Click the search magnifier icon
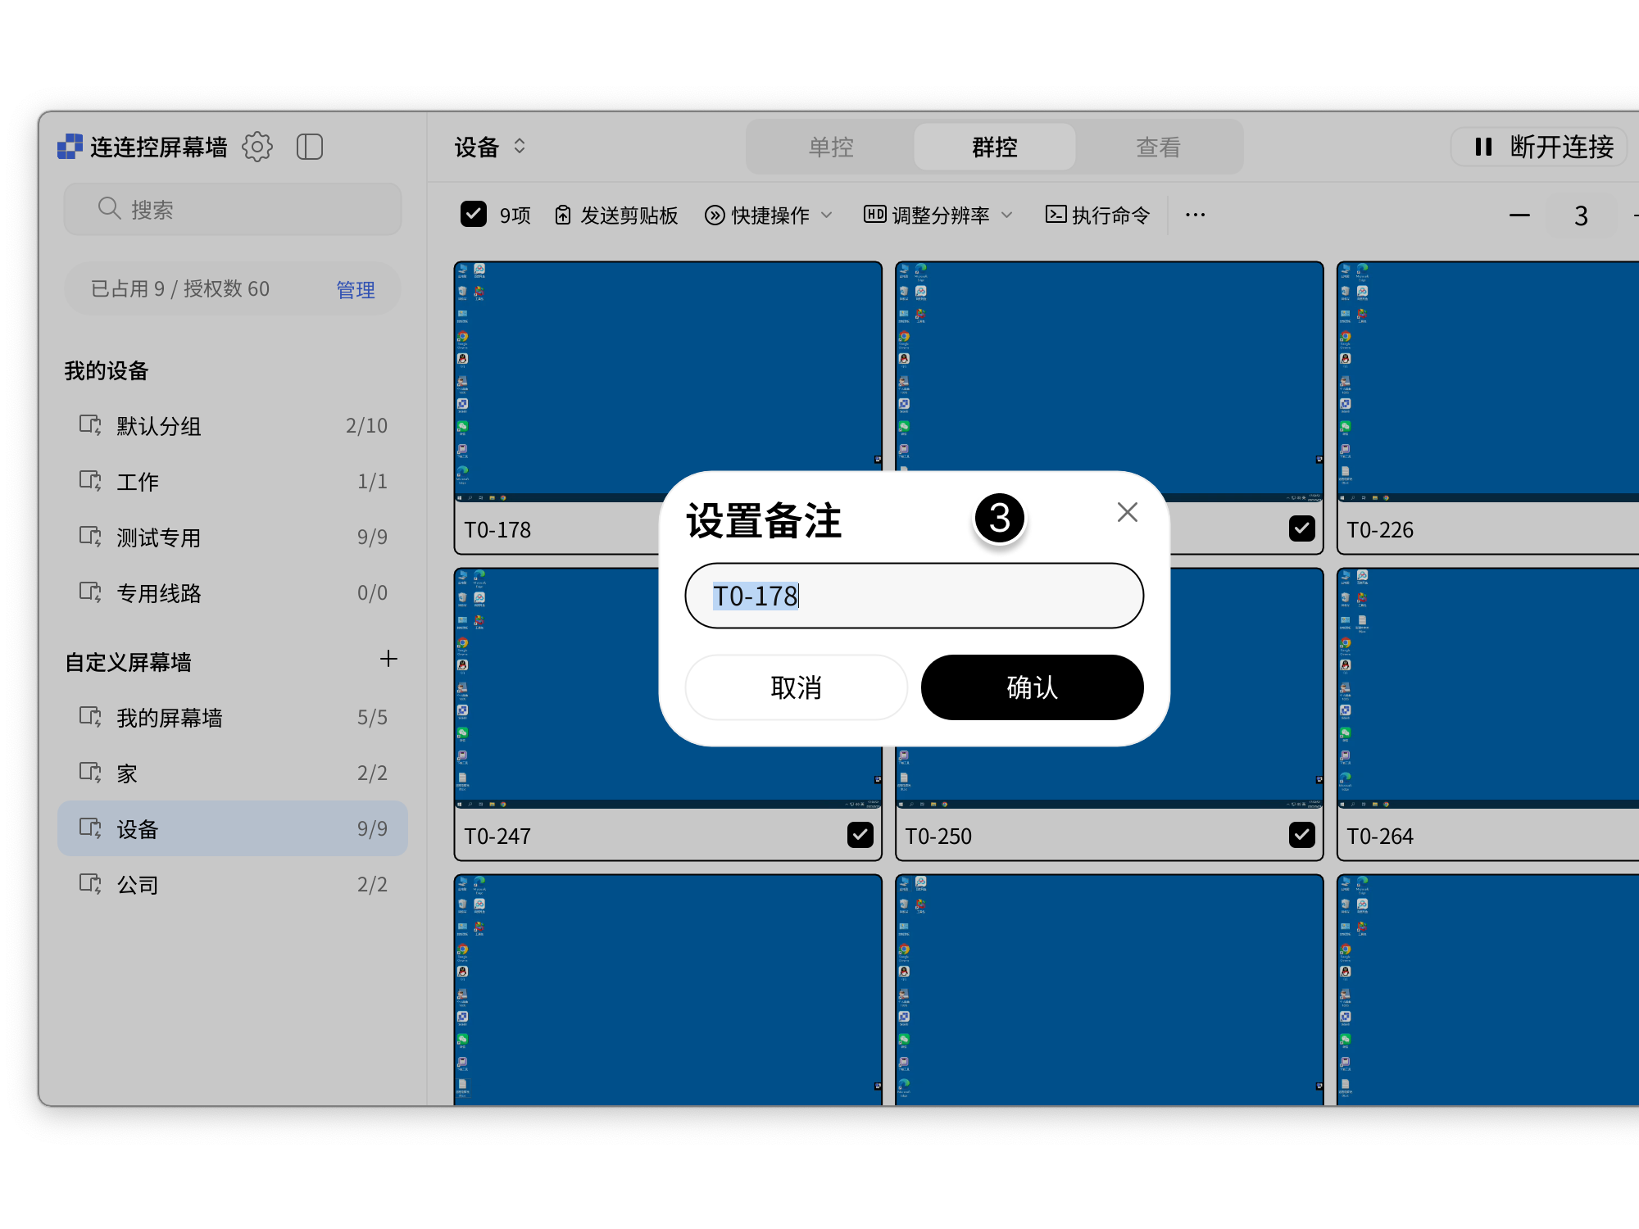Viewport: 1639px width, 1229px height. pyautogui.click(x=109, y=209)
